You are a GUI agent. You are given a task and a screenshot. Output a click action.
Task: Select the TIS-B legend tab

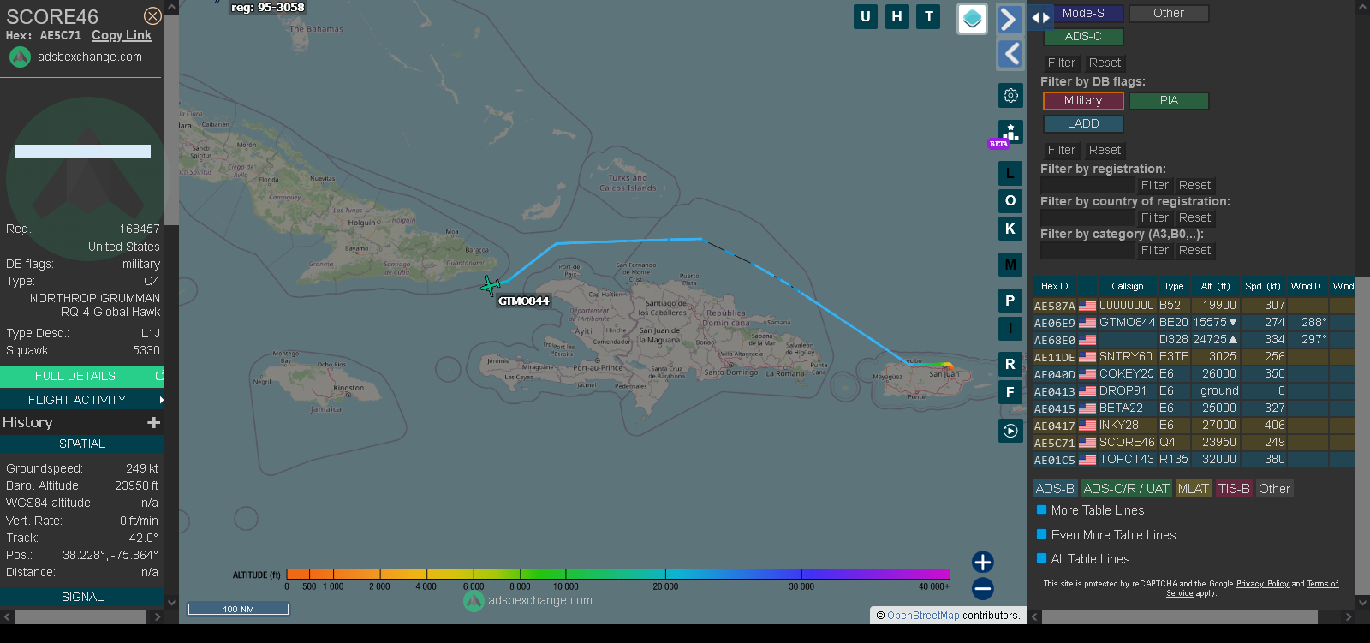[1234, 489]
